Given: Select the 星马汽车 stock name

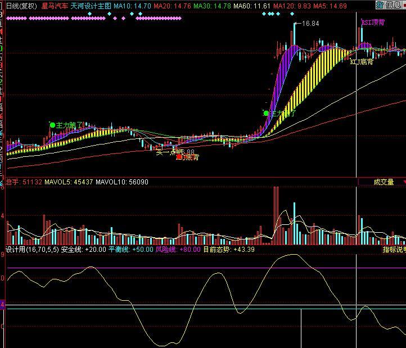Looking at the screenshot, I should tap(54, 6).
